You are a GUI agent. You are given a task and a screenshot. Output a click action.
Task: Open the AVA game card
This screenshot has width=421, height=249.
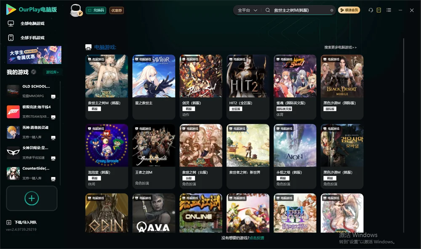tap(154, 213)
